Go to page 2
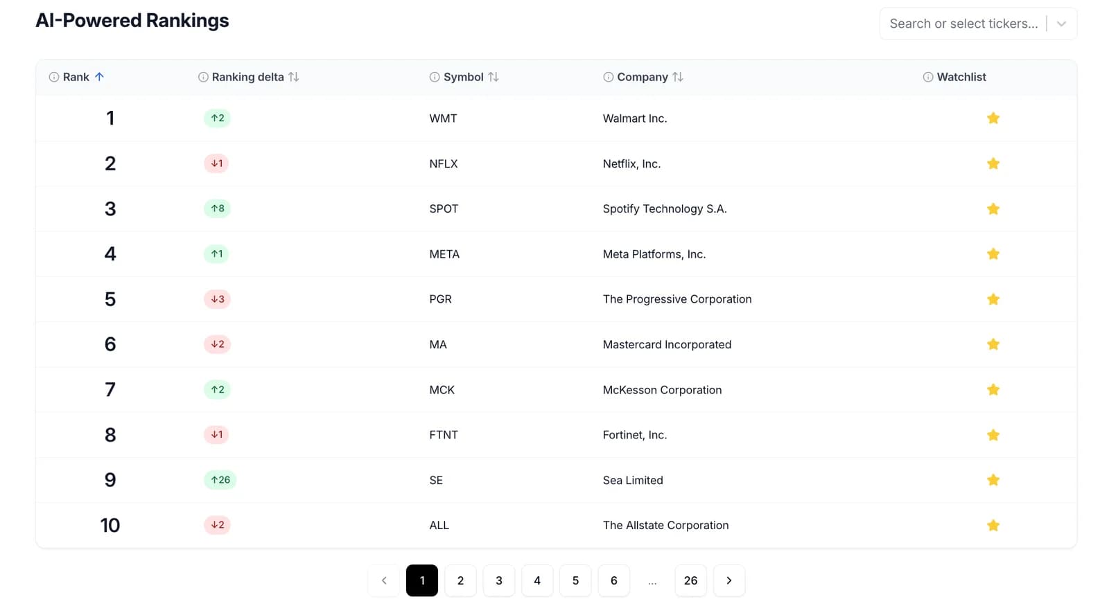 pyautogui.click(x=460, y=580)
